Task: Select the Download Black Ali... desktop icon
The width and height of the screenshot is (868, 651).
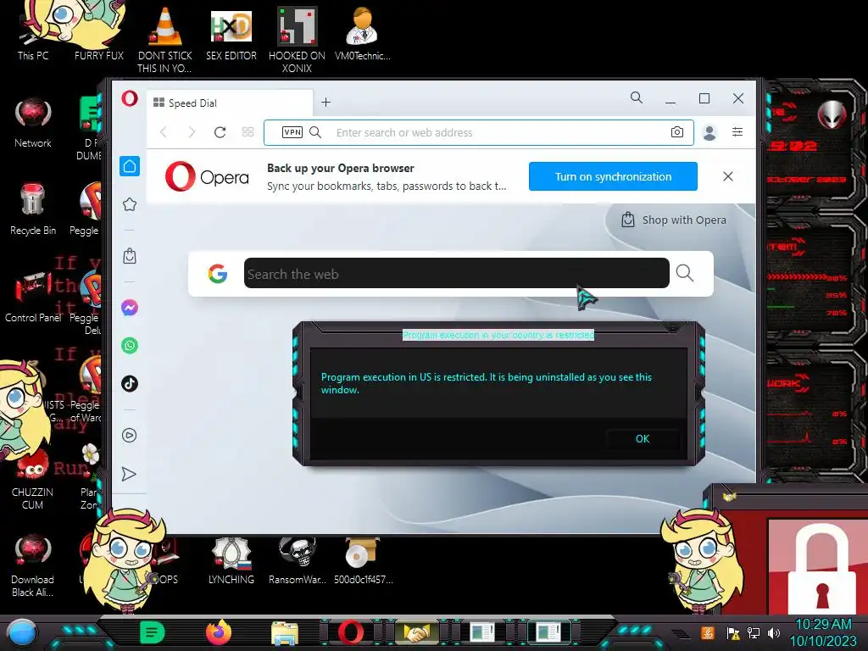Action: 33,565
